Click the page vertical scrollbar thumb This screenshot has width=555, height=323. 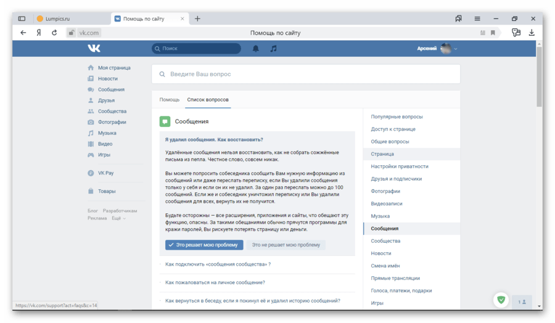[x=539, y=76]
